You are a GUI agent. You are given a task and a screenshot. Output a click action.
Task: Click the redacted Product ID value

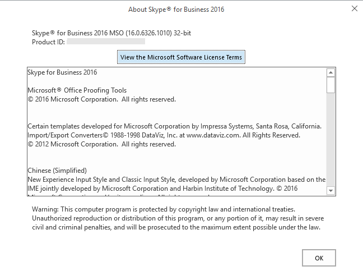tap(106, 42)
